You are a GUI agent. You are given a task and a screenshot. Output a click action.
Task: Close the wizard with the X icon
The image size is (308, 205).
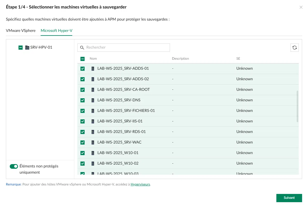(x=301, y=7)
